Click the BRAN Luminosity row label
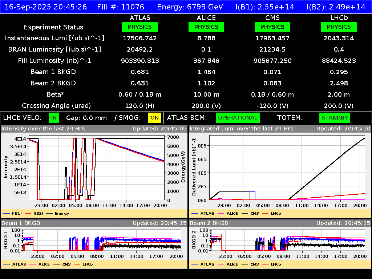This screenshot has height=279, width=372. (x=54, y=49)
